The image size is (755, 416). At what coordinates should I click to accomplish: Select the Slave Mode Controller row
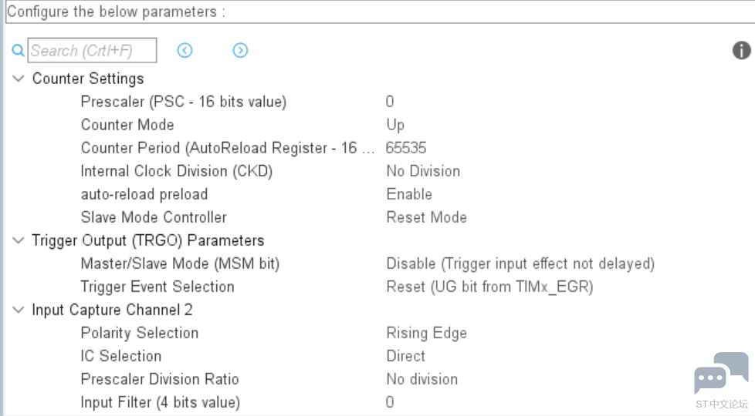coord(154,217)
